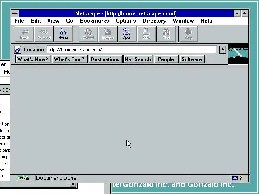Viewport: 259px width, 194px height.
Task: Print the current document
Action: click(146, 34)
